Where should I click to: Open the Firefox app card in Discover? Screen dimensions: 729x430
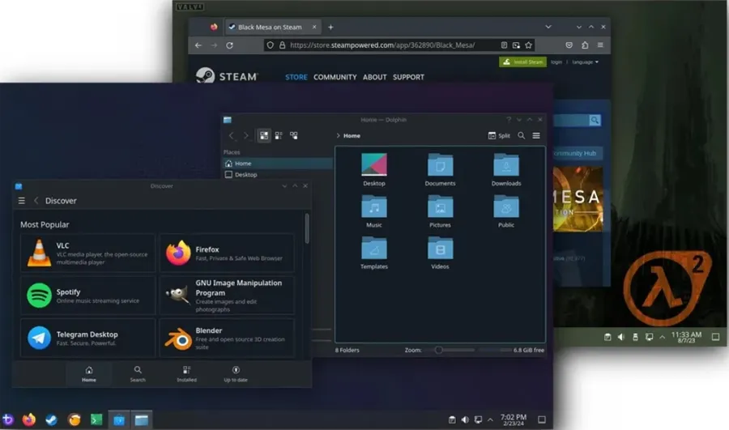pyautogui.click(x=227, y=253)
